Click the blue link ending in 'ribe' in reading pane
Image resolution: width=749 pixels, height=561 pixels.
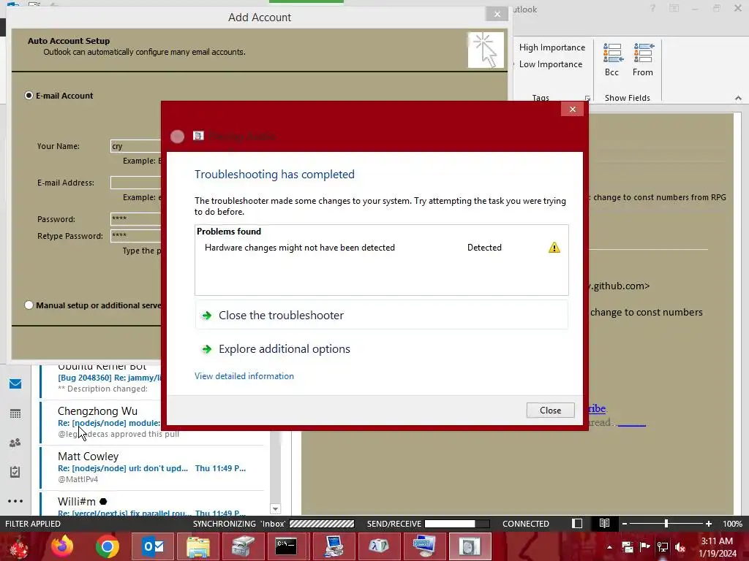pos(597,408)
